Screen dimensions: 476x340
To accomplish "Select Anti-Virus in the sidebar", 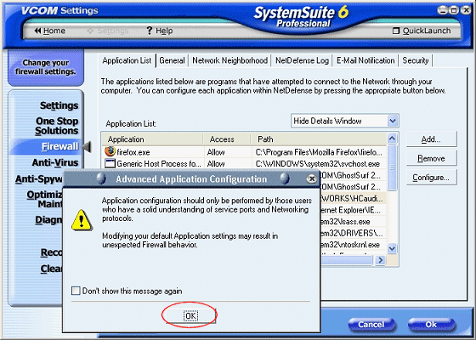I will pos(55,162).
